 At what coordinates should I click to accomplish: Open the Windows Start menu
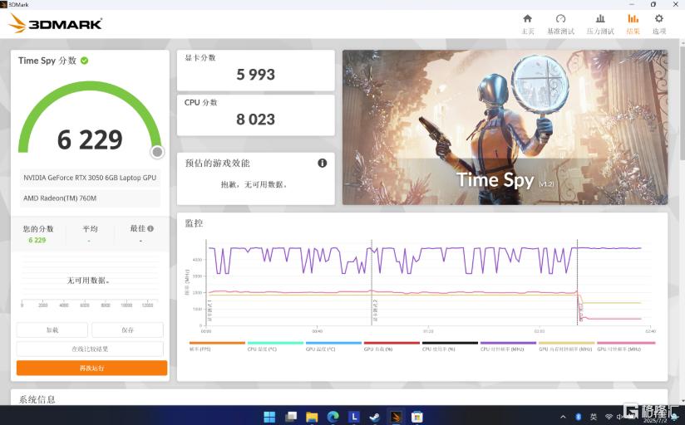269,417
